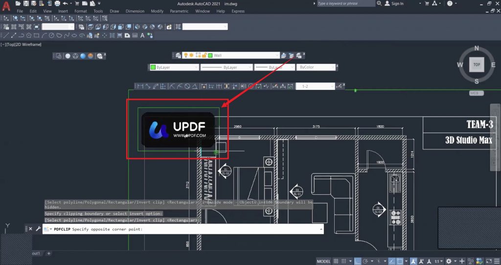501x265 pixels.
Task: Select the Linear dimension tool
Action: 139,86
